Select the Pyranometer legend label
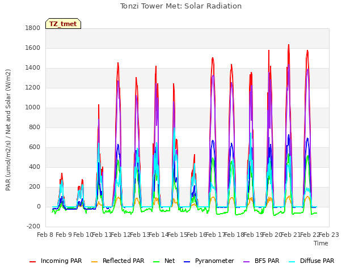Viewport: 363px width, 272px height. pyautogui.click(x=214, y=261)
